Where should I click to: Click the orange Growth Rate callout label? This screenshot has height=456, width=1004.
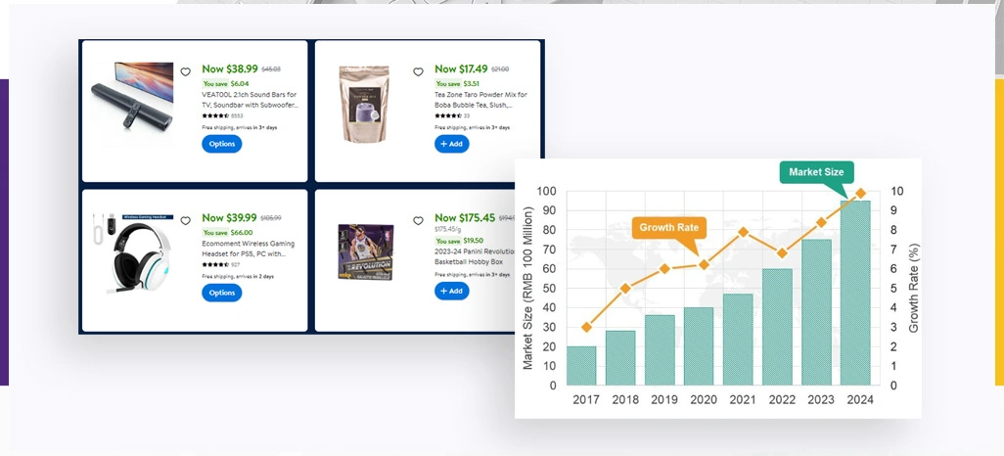click(668, 228)
